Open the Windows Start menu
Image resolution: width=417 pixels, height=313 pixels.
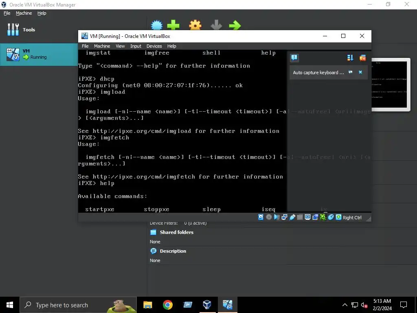10,305
